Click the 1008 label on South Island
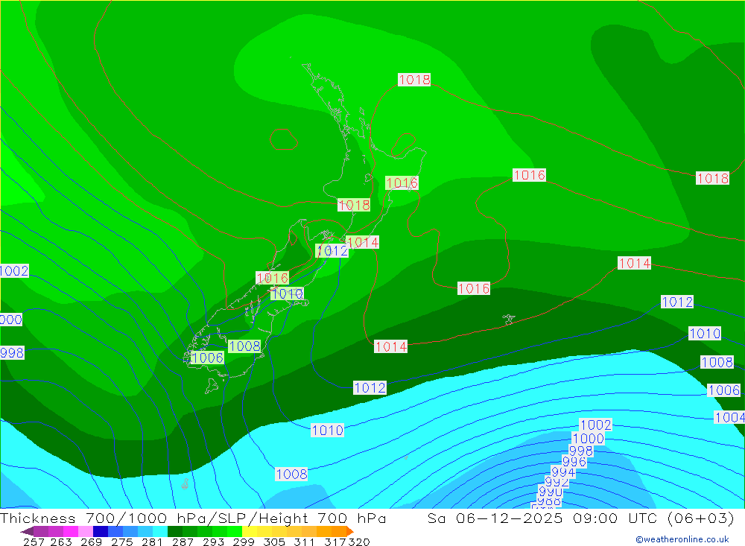The width and height of the screenshot is (745, 546). pyautogui.click(x=244, y=346)
